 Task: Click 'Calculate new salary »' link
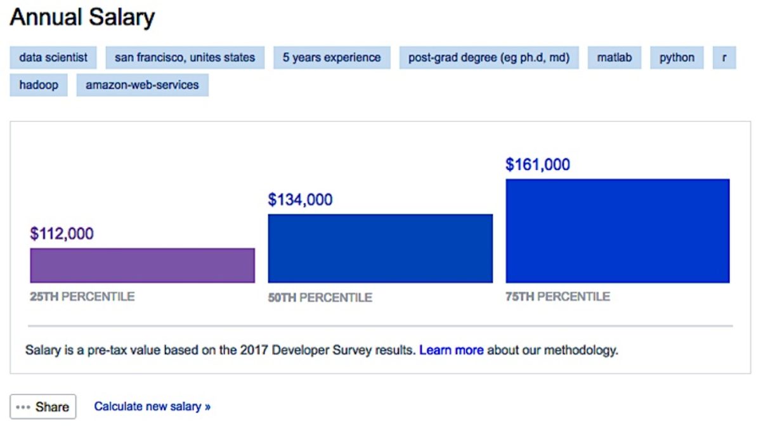click(x=152, y=406)
